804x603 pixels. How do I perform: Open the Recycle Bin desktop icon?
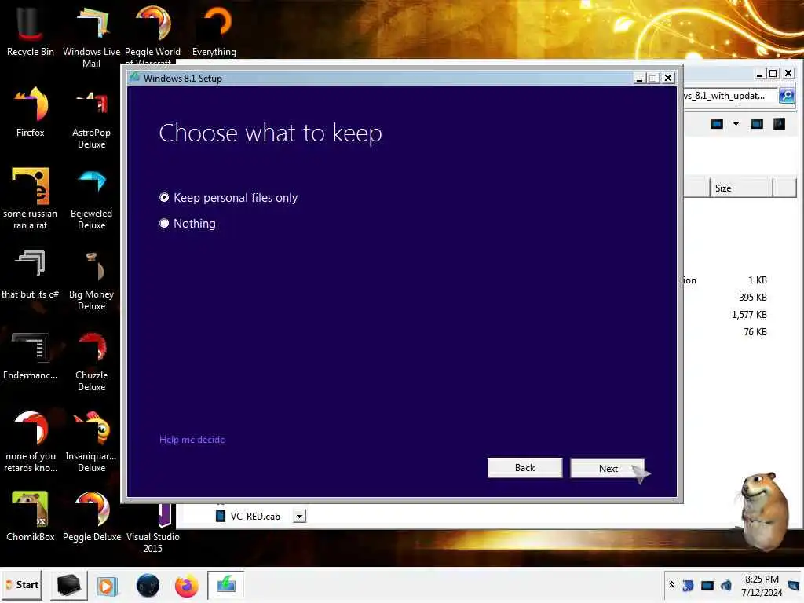click(x=31, y=31)
